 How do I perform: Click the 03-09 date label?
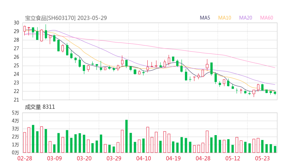point(54,158)
